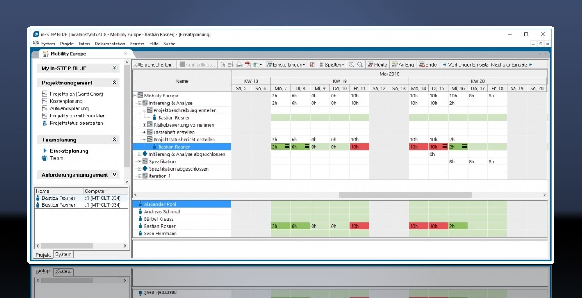Click the zoom out magnifier icon

pyautogui.click(x=360, y=65)
